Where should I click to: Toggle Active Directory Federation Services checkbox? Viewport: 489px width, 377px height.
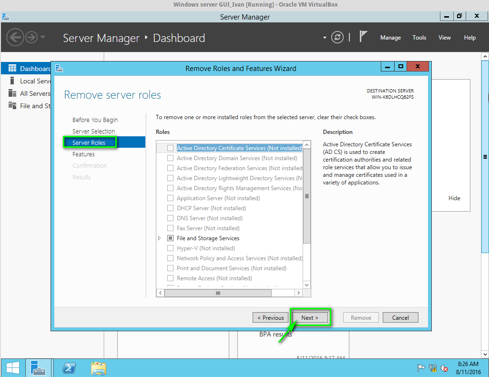tap(170, 168)
